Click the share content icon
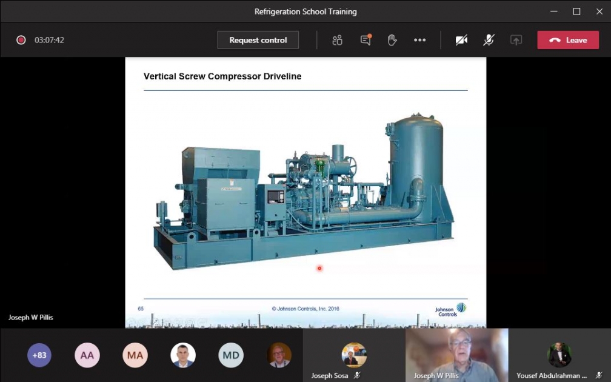The image size is (611, 382). coord(516,40)
